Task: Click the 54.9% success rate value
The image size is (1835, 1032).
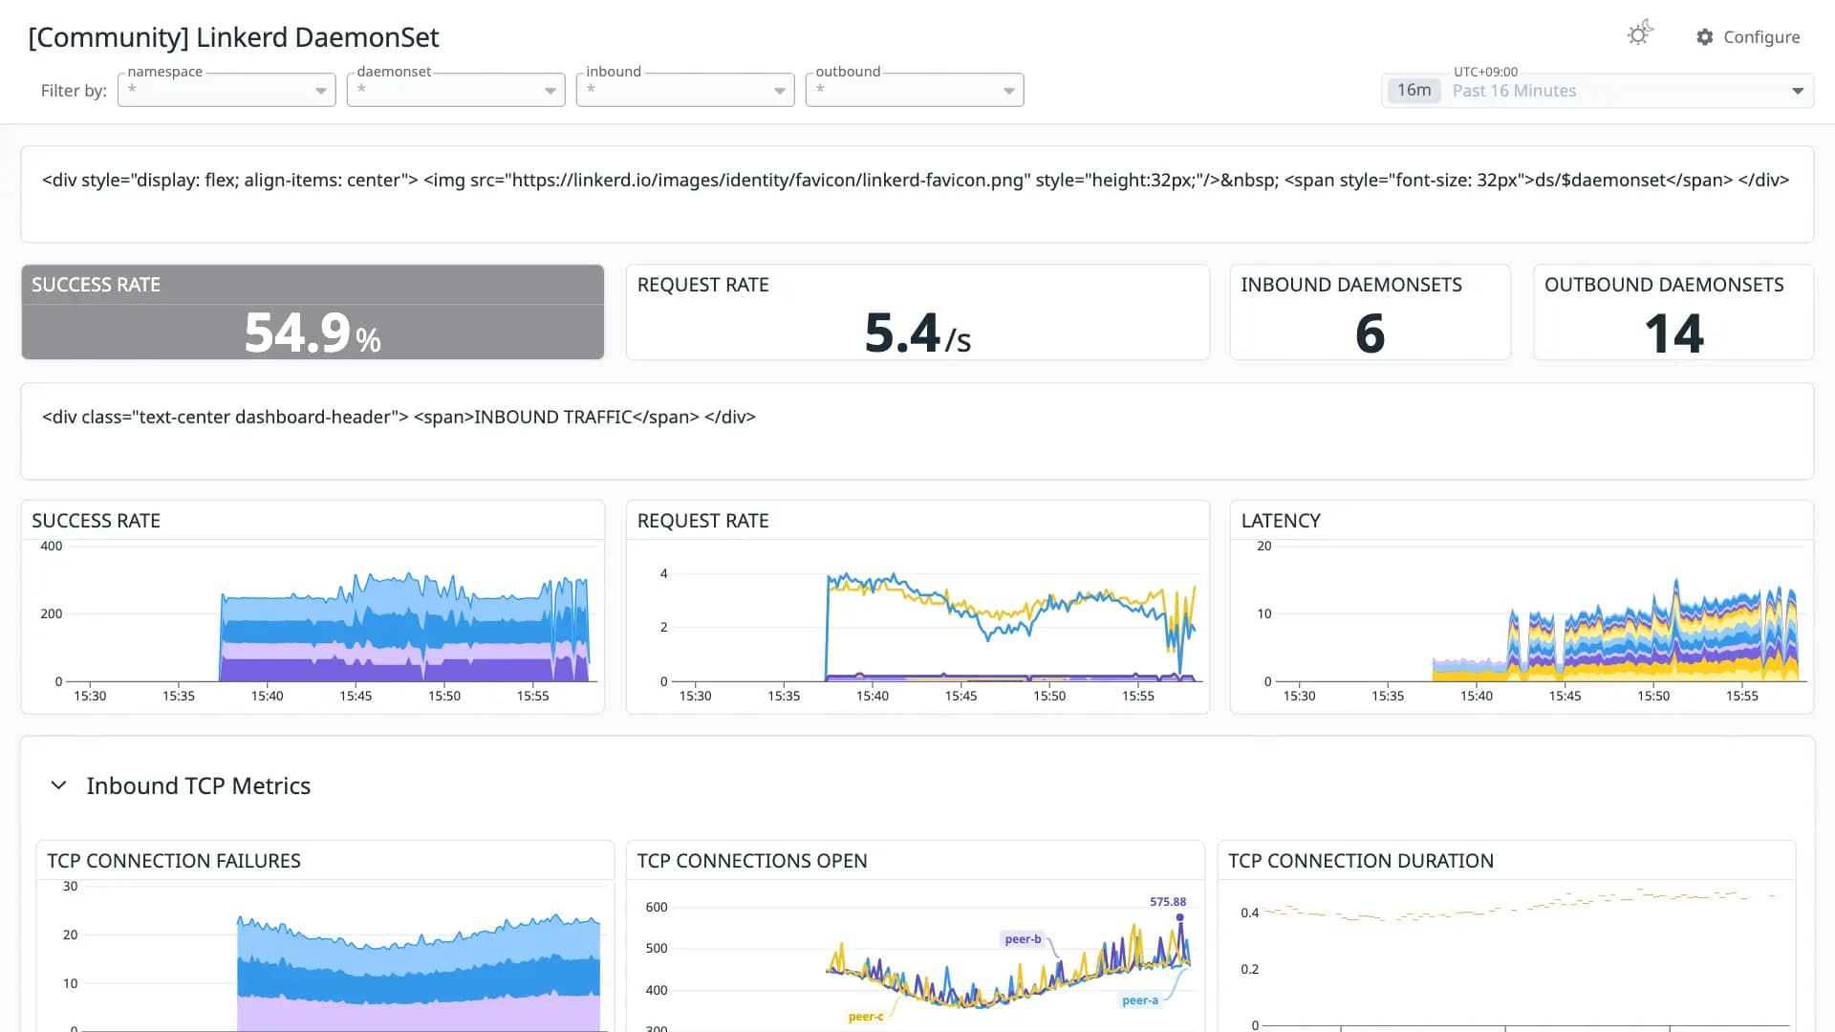Action: [313, 333]
